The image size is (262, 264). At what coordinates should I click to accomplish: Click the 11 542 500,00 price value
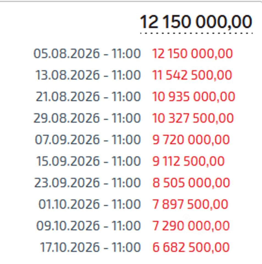192,75
